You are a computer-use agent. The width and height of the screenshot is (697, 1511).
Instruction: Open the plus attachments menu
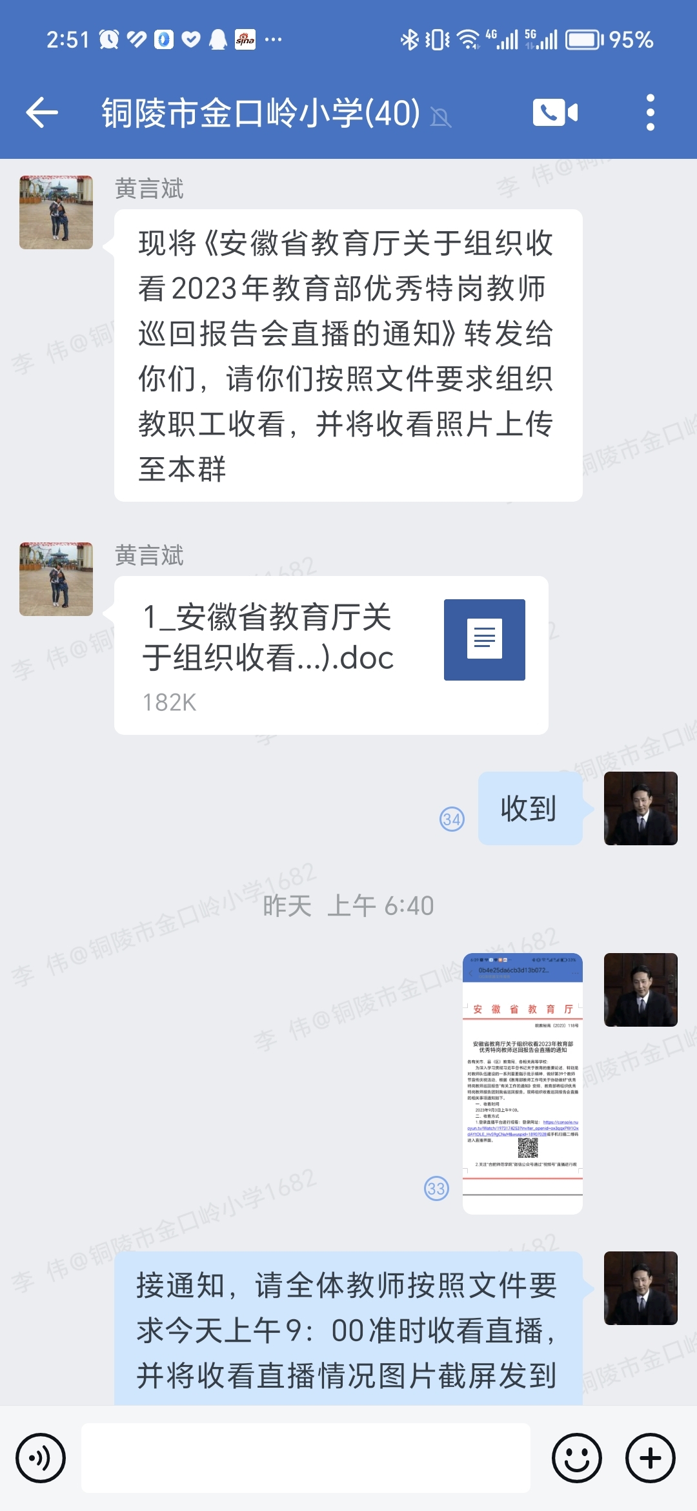pyautogui.click(x=651, y=1458)
